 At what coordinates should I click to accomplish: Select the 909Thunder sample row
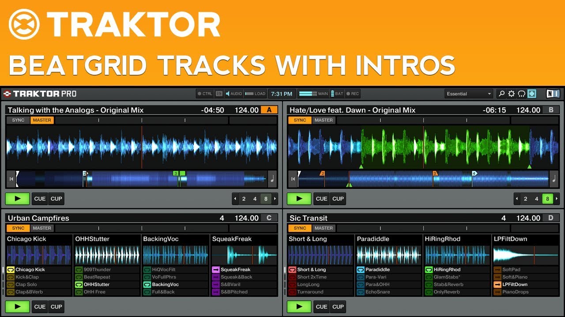point(107,269)
